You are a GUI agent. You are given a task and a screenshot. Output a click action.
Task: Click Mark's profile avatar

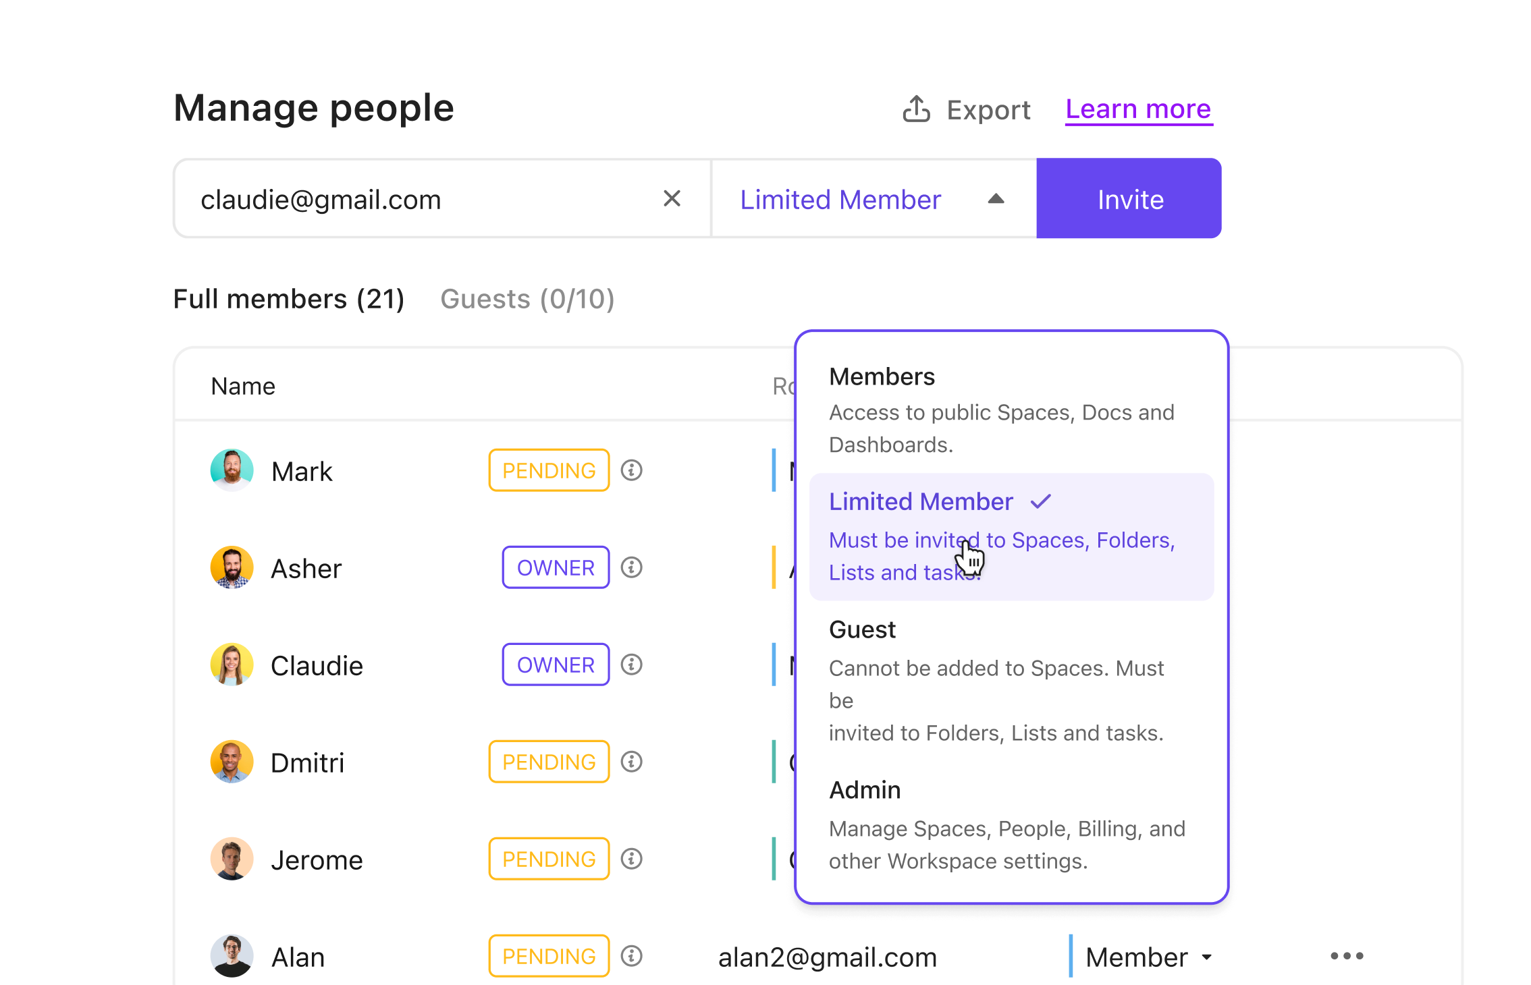232,470
